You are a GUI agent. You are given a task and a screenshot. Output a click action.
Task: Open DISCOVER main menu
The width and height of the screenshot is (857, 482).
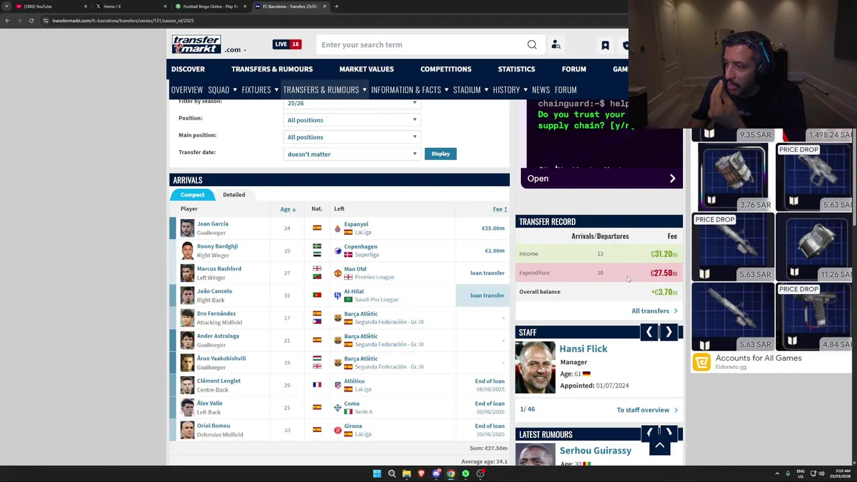[x=188, y=69]
